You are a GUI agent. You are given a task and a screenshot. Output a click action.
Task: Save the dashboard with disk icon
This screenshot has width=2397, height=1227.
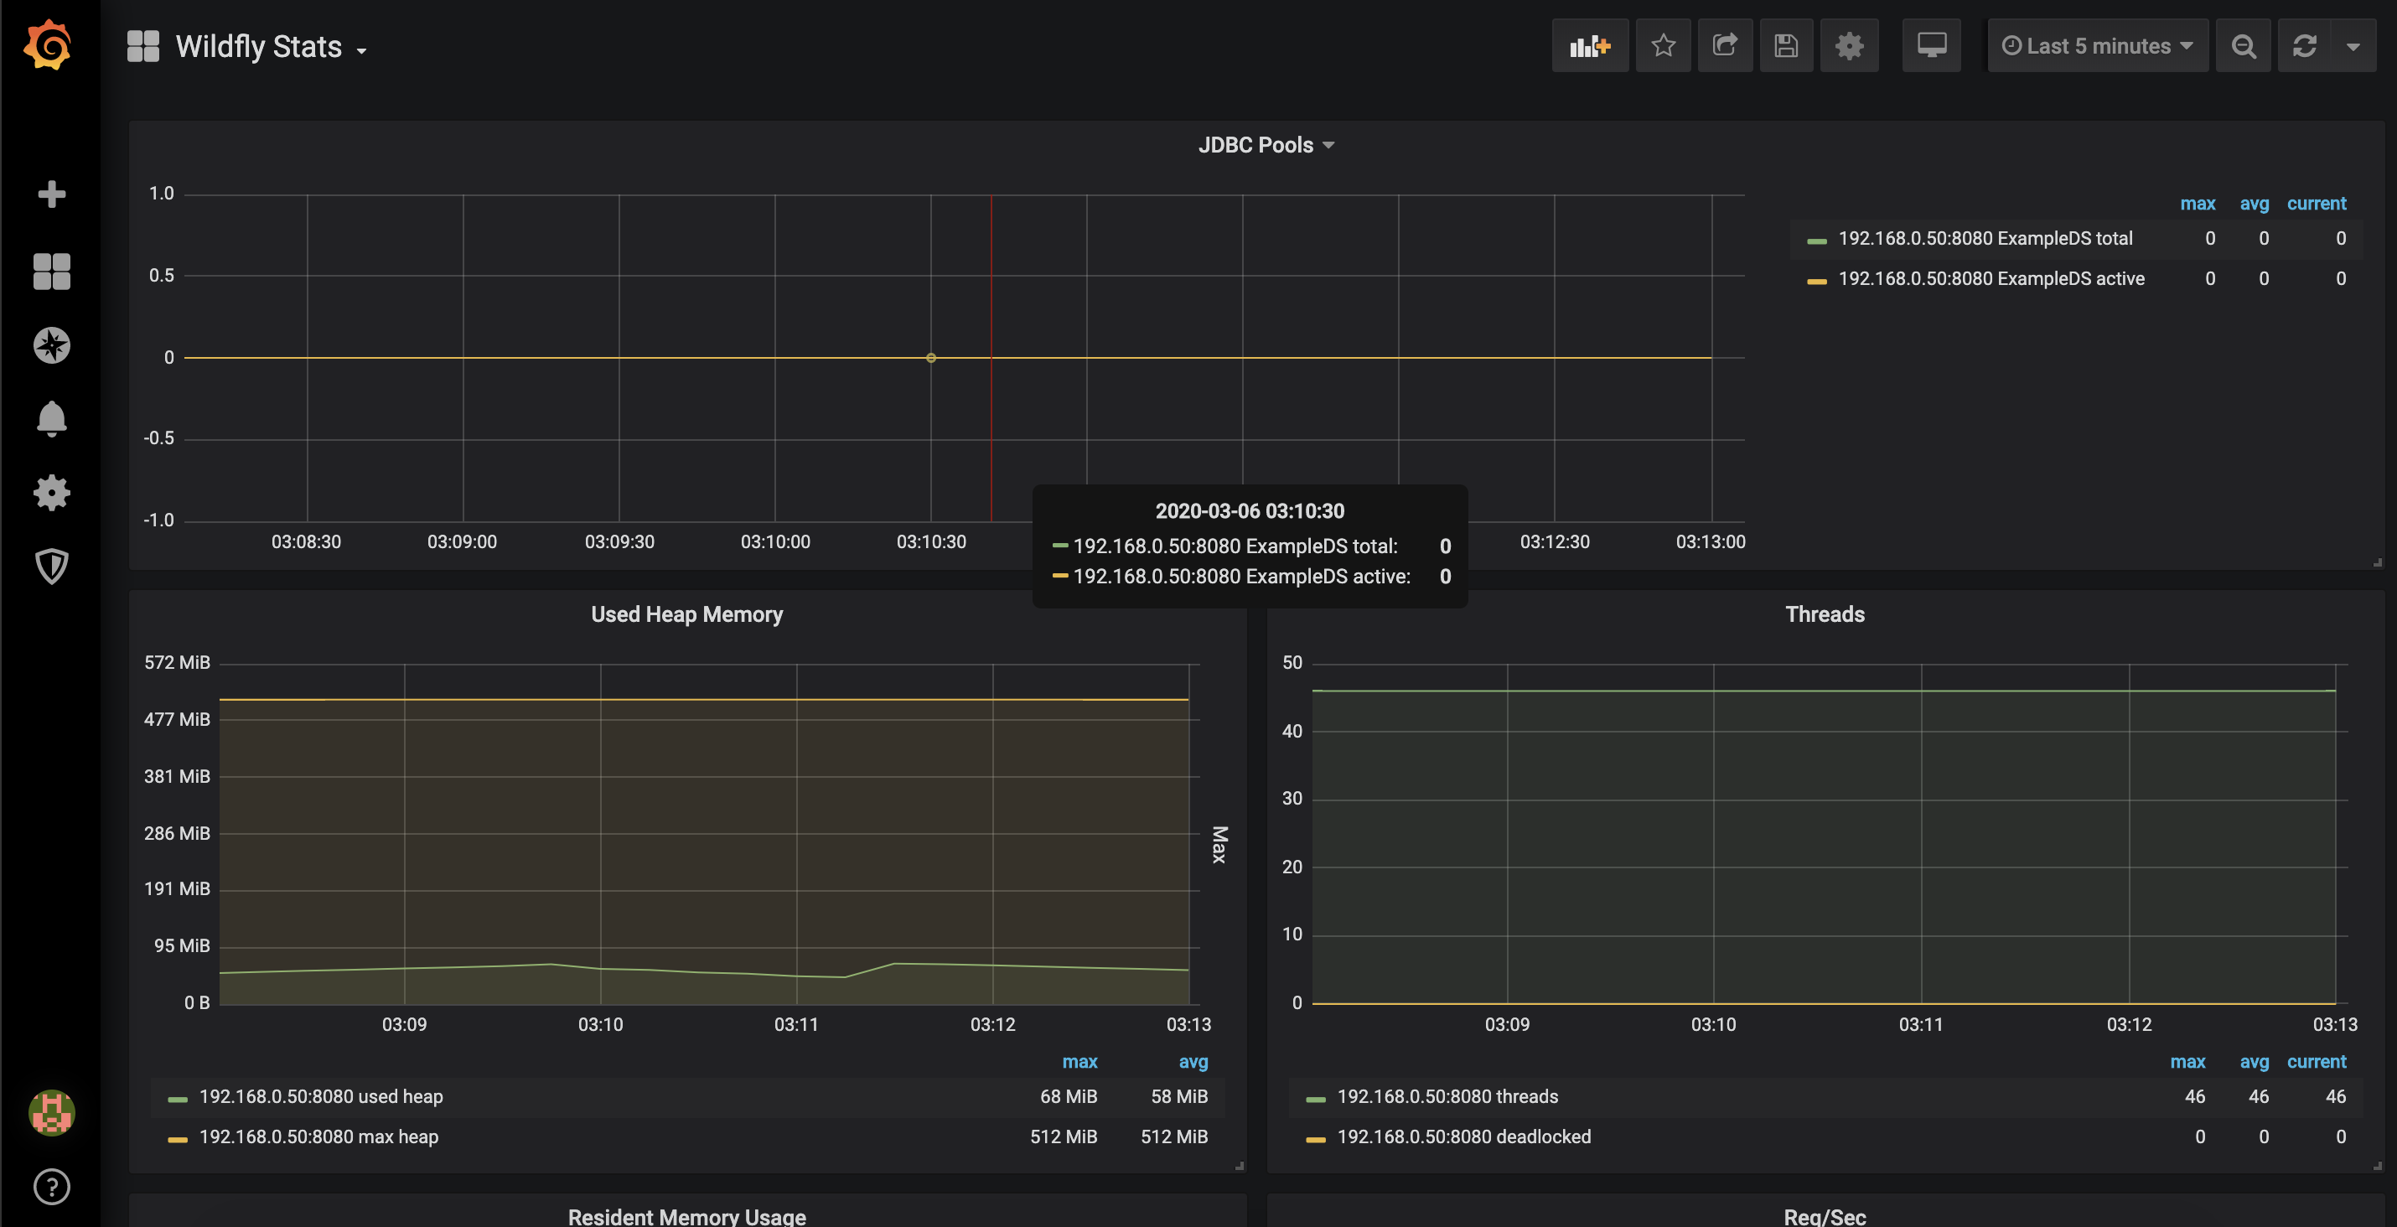[1786, 45]
